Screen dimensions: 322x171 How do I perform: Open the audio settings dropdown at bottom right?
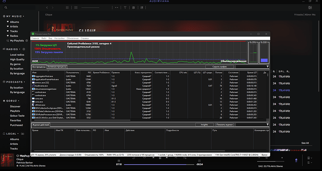(x=309, y=163)
